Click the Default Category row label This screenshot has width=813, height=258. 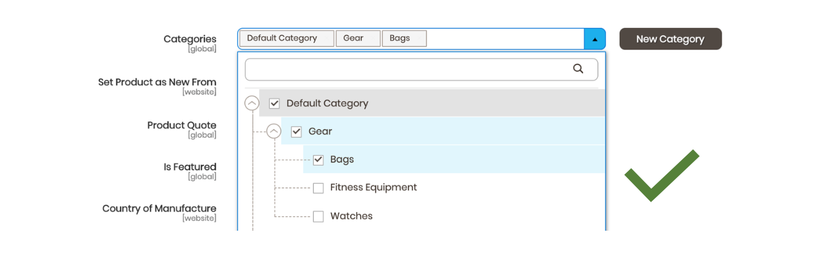tap(327, 104)
